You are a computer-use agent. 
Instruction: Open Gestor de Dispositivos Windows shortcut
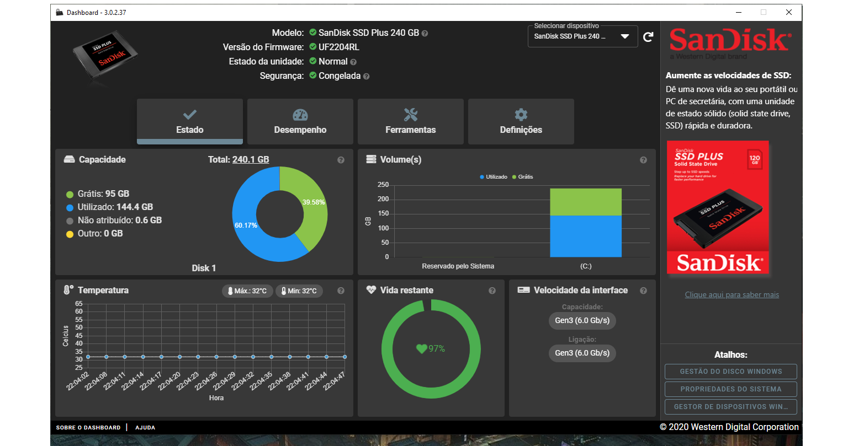(x=731, y=407)
